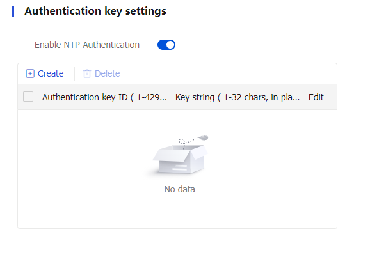Click the trash can icon next to Delete
Screen dimensions: 386x255
[x=87, y=73]
